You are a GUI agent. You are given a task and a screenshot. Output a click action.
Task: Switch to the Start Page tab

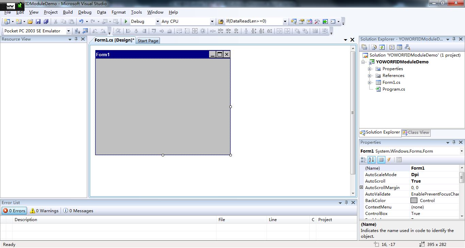click(x=148, y=41)
